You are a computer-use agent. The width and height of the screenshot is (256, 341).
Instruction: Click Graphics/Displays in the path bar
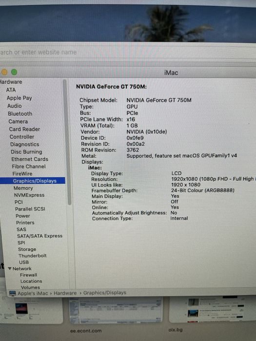point(105,293)
